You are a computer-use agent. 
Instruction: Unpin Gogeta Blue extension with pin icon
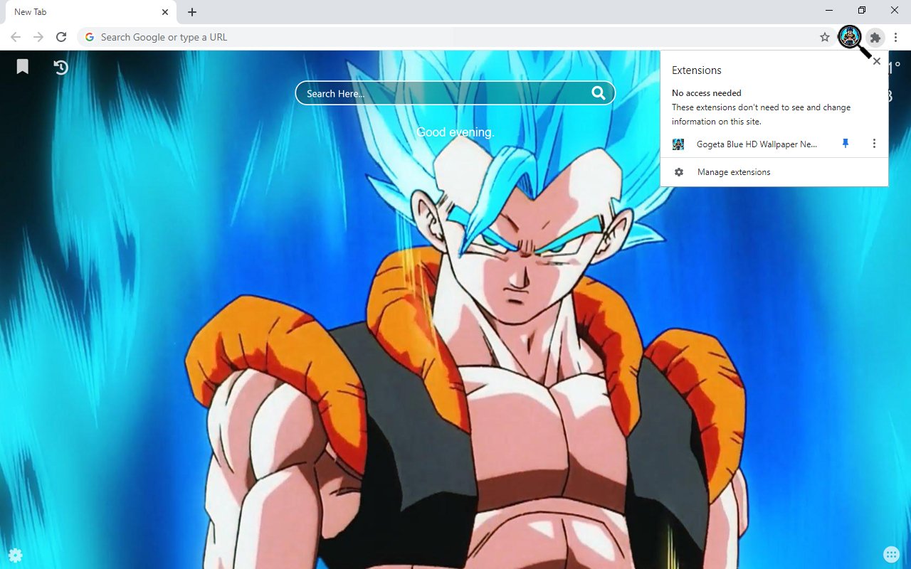846,144
